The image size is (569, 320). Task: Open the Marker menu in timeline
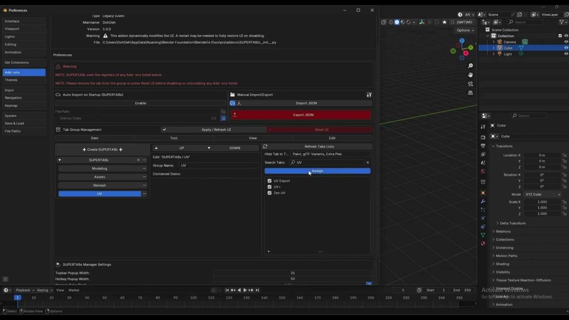pos(74,290)
